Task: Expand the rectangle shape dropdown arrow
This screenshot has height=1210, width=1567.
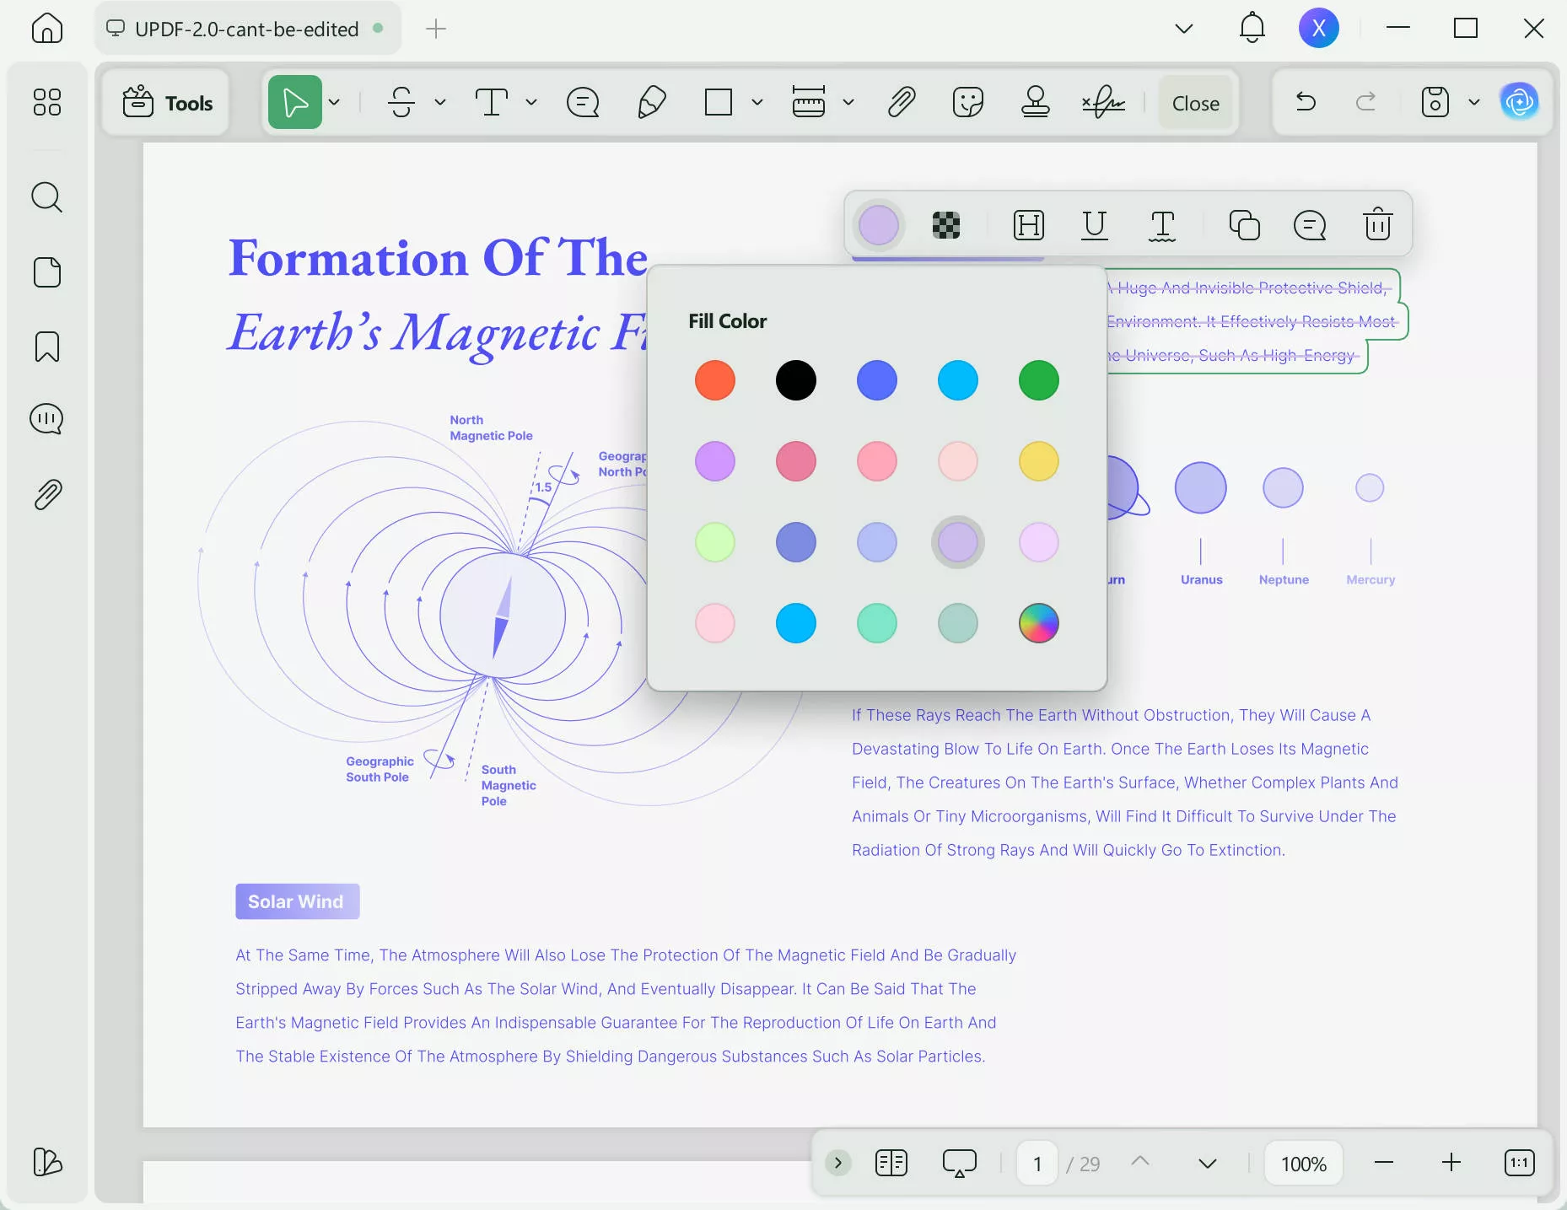Action: pyautogui.click(x=757, y=103)
